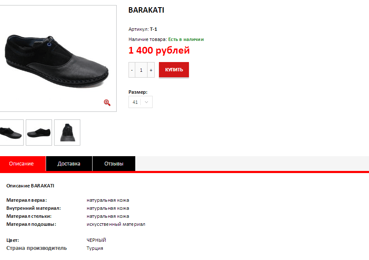Viewport: 369px width, 260px height.
Task: Click the red magnifier zoom icon
Action: [x=107, y=103]
